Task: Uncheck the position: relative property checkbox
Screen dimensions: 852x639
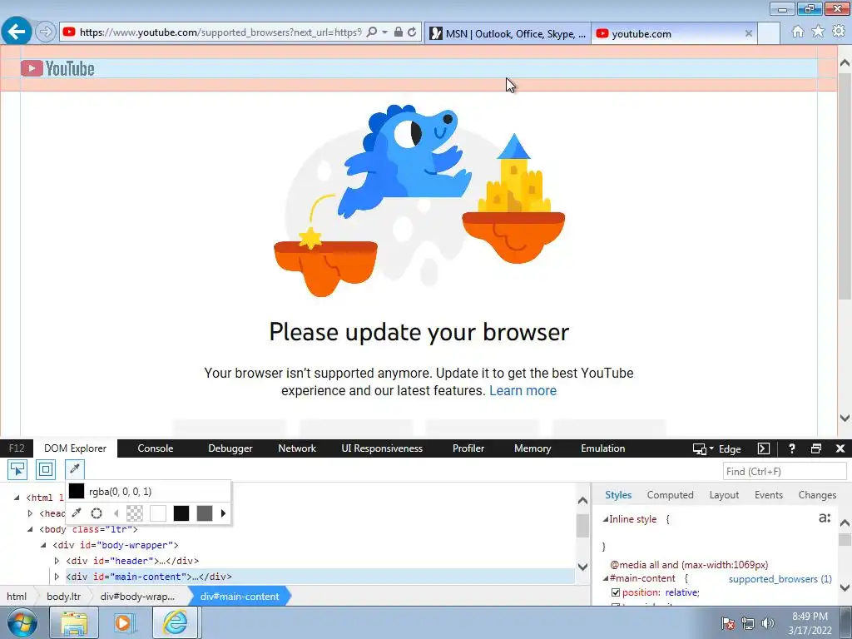Action: [616, 592]
